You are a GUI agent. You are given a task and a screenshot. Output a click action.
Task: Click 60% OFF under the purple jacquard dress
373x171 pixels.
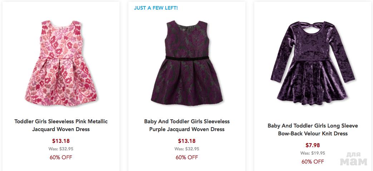187,157
